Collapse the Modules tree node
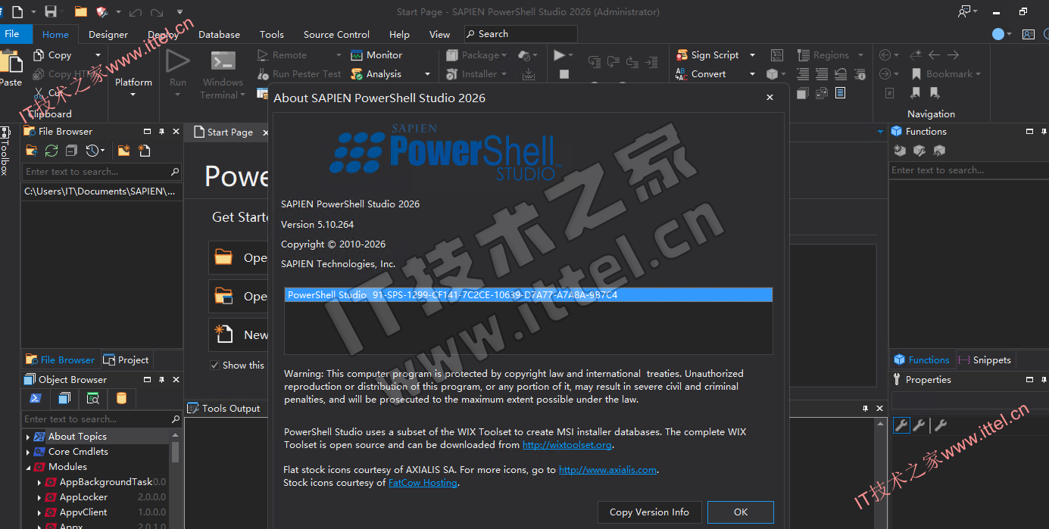Viewport: 1049px width, 529px height. pos(28,467)
